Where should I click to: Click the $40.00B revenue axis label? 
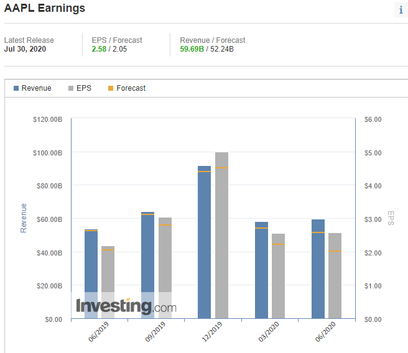pos(49,253)
